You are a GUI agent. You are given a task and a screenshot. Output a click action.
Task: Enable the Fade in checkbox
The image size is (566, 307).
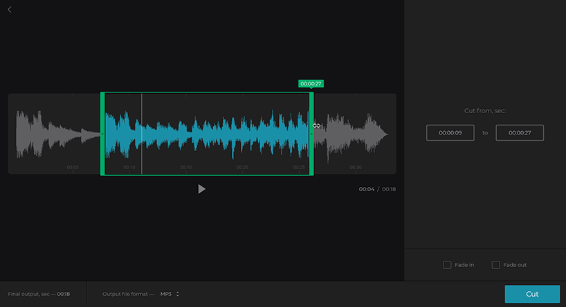(447, 265)
